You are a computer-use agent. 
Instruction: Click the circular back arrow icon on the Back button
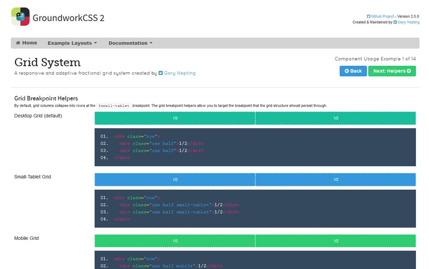click(347, 71)
